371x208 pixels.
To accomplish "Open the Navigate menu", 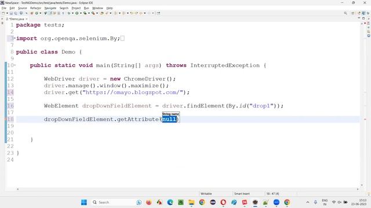I will pos(50,8).
